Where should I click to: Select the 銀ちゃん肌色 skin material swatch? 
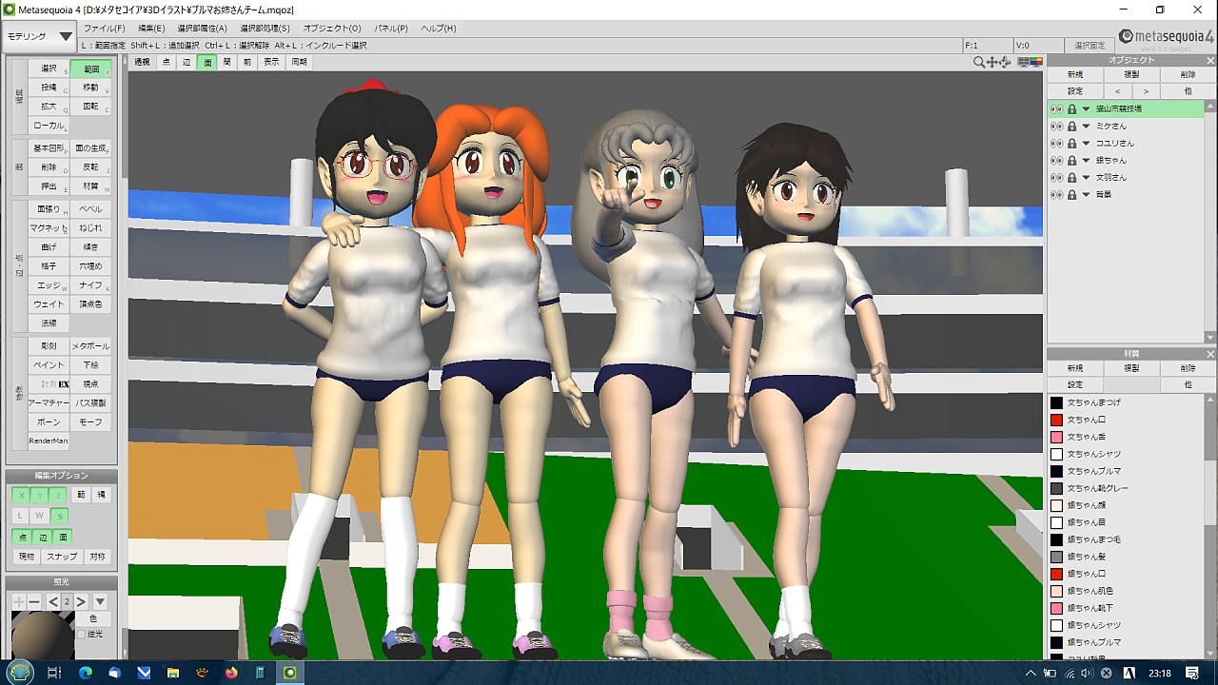point(1056,591)
